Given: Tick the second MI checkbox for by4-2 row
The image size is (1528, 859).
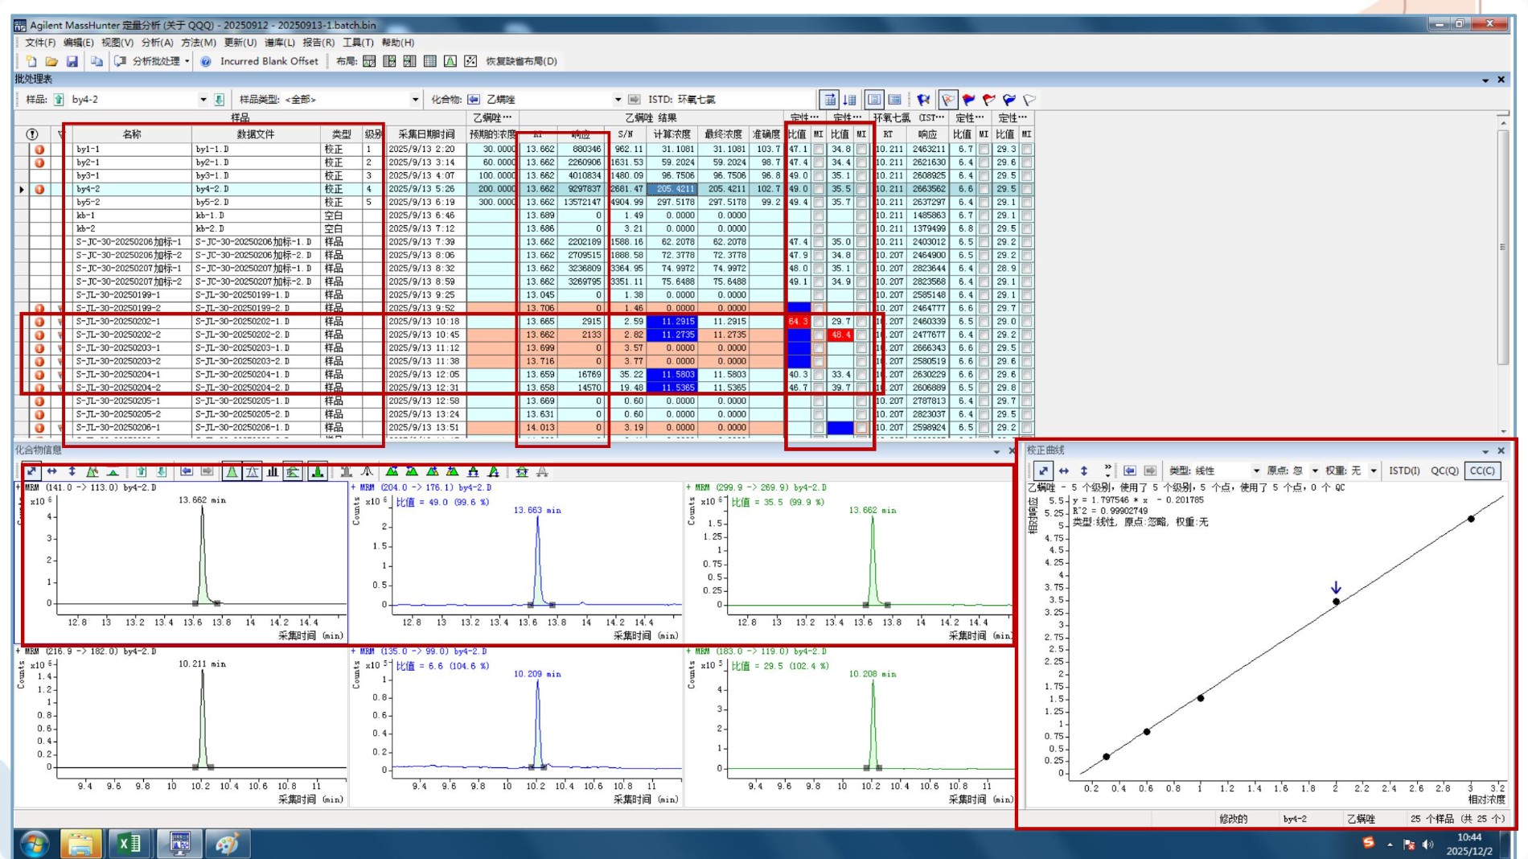Looking at the screenshot, I should point(861,189).
